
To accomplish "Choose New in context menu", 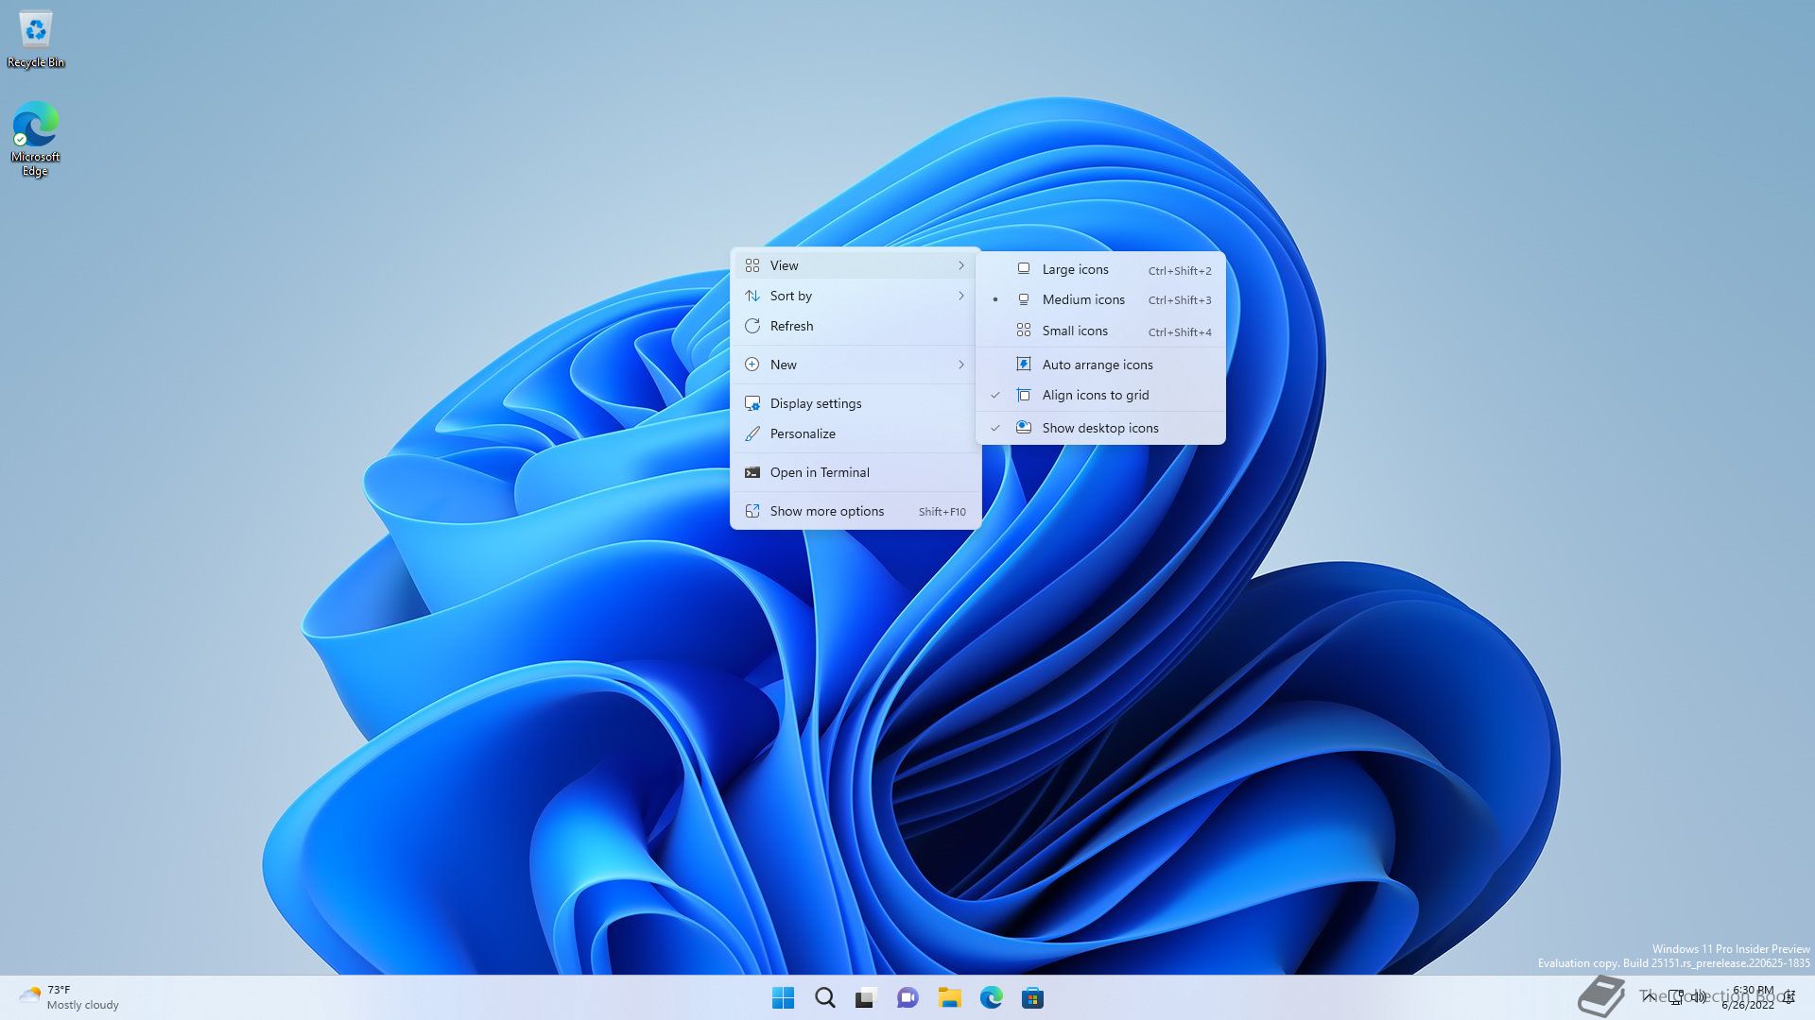I will [856, 365].
